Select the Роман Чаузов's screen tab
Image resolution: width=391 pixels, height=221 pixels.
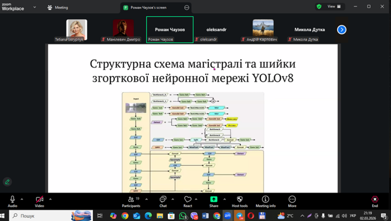149,7
